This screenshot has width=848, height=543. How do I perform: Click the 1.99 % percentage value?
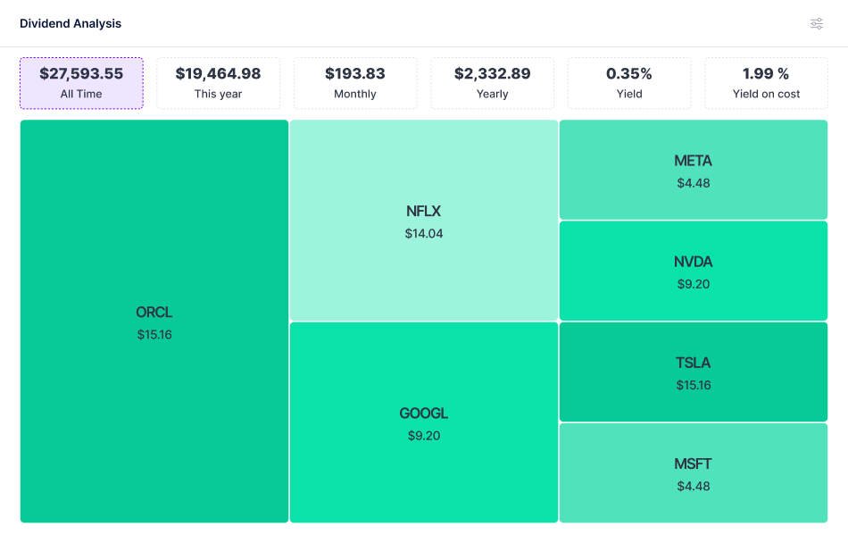pos(766,73)
